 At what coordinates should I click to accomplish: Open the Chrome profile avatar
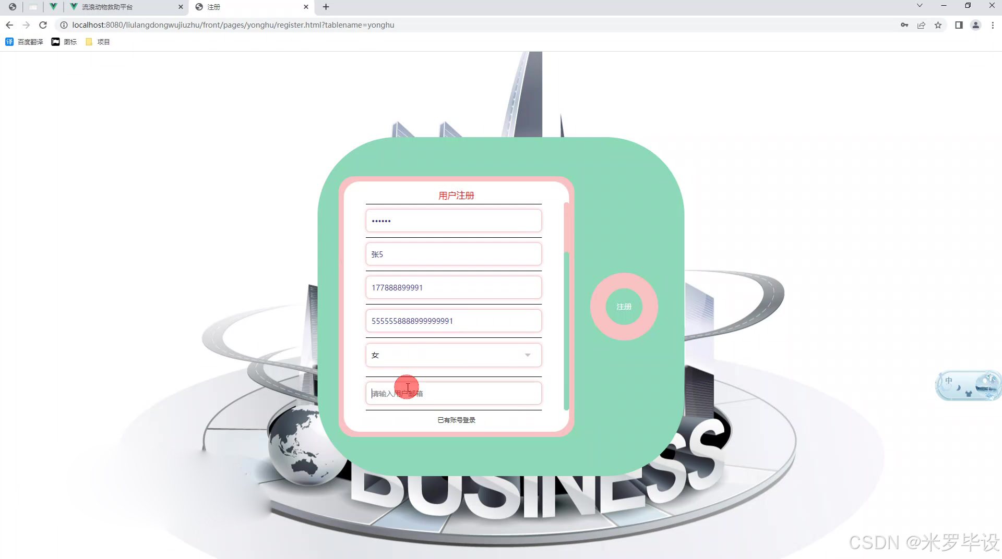(x=975, y=25)
